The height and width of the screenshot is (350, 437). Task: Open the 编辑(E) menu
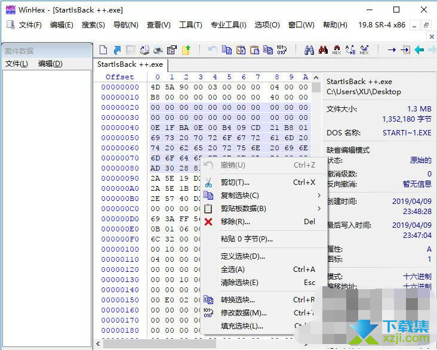click(61, 25)
